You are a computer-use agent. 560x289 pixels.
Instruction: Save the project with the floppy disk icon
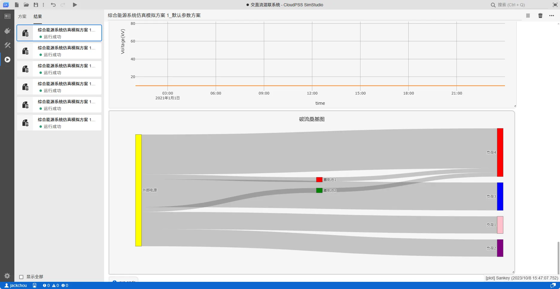(x=36, y=5)
